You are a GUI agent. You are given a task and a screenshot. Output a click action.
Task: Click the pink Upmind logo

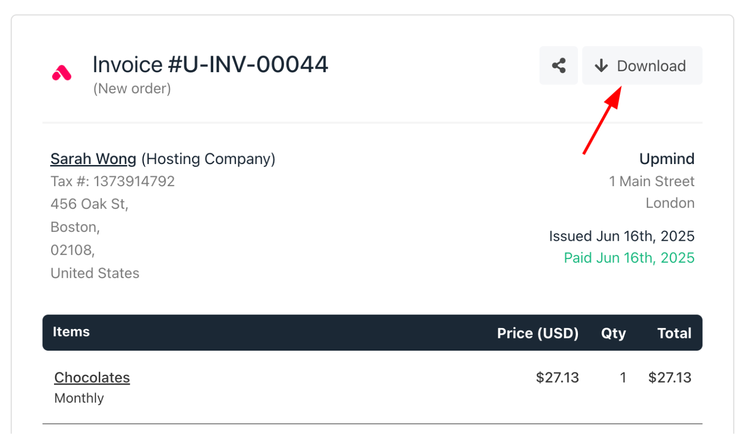[x=62, y=73]
